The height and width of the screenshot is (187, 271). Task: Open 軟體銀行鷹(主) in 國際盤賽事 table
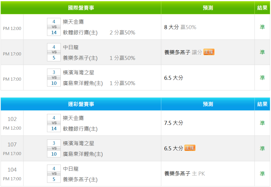coord(80,32)
